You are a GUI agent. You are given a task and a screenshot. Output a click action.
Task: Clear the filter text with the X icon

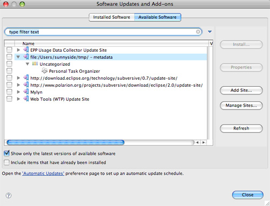(x=198, y=32)
